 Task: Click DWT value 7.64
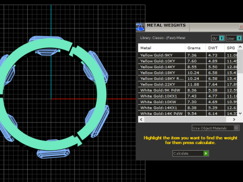click(213, 84)
